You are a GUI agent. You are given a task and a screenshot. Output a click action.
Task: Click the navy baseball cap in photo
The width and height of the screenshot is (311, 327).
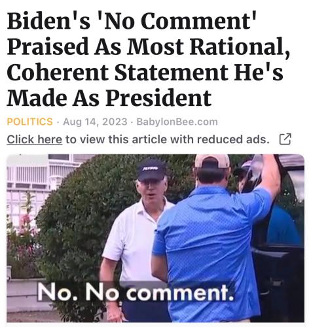click(151, 169)
